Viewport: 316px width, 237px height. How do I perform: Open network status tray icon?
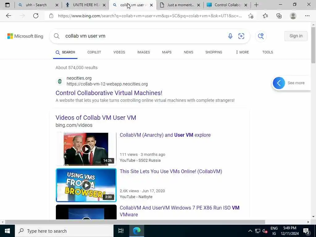point(258,231)
